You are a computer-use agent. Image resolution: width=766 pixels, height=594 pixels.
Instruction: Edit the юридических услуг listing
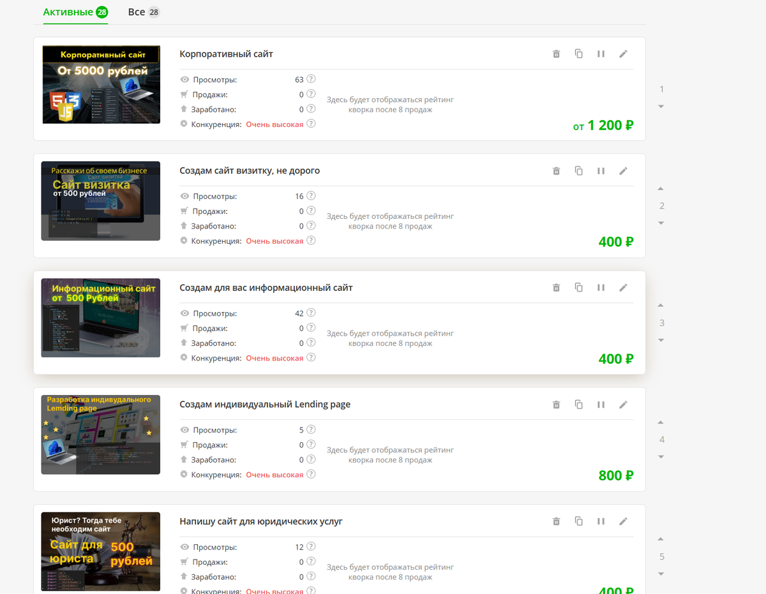pyautogui.click(x=624, y=521)
